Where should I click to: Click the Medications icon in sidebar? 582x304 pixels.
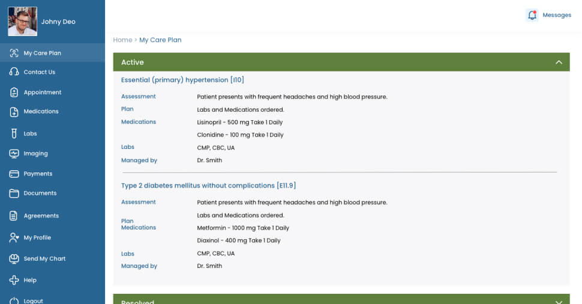pos(14,112)
